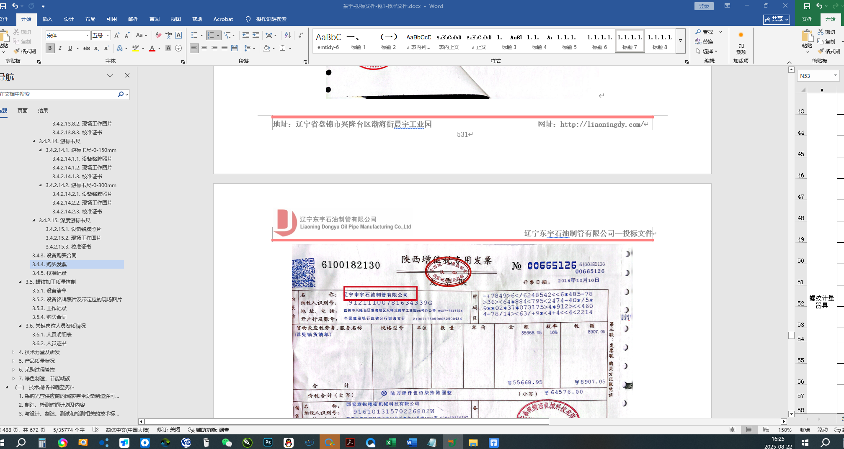The height and width of the screenshot is (449, 844).
Task: Click the increase font size icon
Action: click(x=117, y=35)
